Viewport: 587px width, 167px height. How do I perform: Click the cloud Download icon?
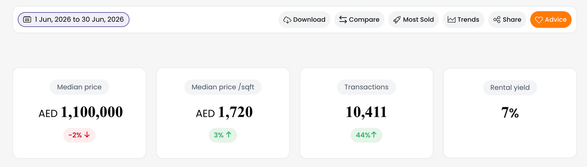point(287,20)
